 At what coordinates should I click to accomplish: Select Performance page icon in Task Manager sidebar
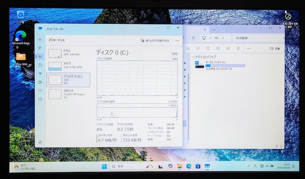click(x=40, y=57)
